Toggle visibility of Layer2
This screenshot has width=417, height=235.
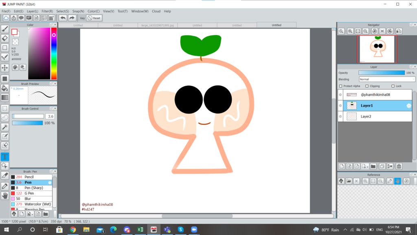tap(340, 116)
